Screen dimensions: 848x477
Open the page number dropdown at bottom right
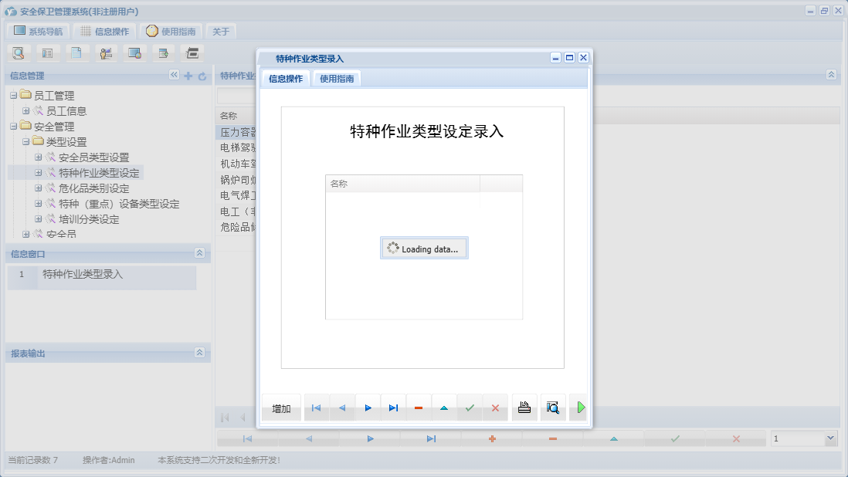[832, 438]
